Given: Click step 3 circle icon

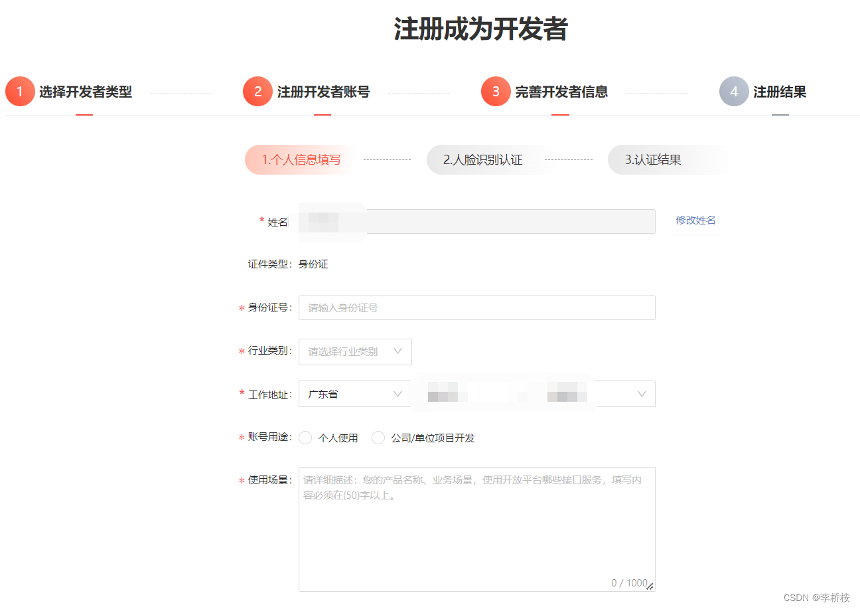Looking at the screenshot, I should (x=496, y=92).
